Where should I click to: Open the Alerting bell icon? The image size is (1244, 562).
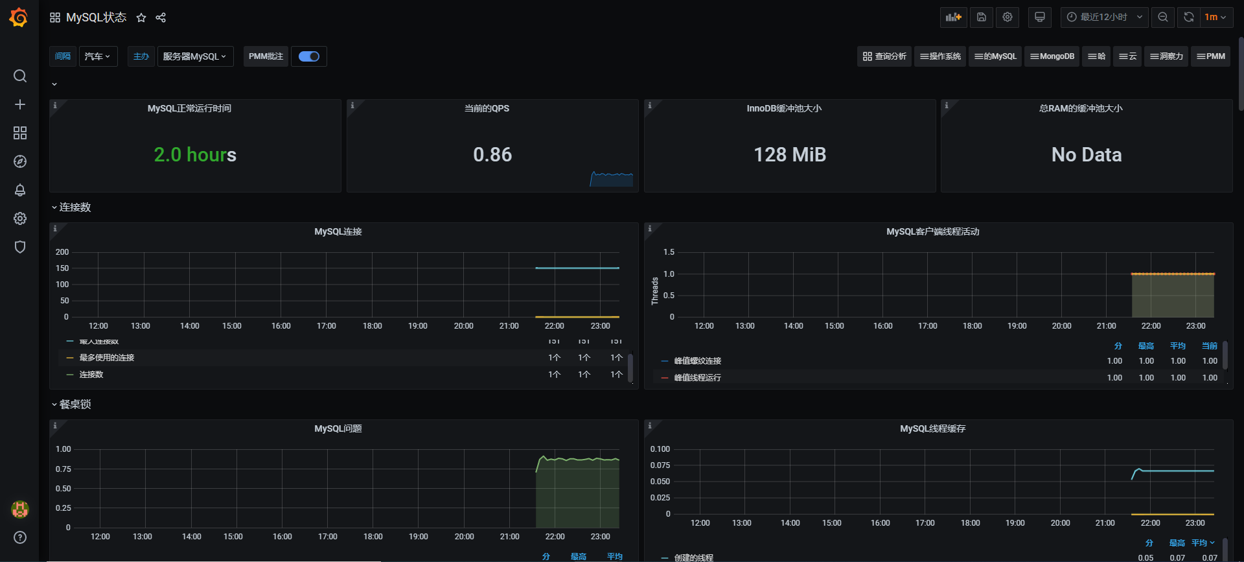[20, 190]
